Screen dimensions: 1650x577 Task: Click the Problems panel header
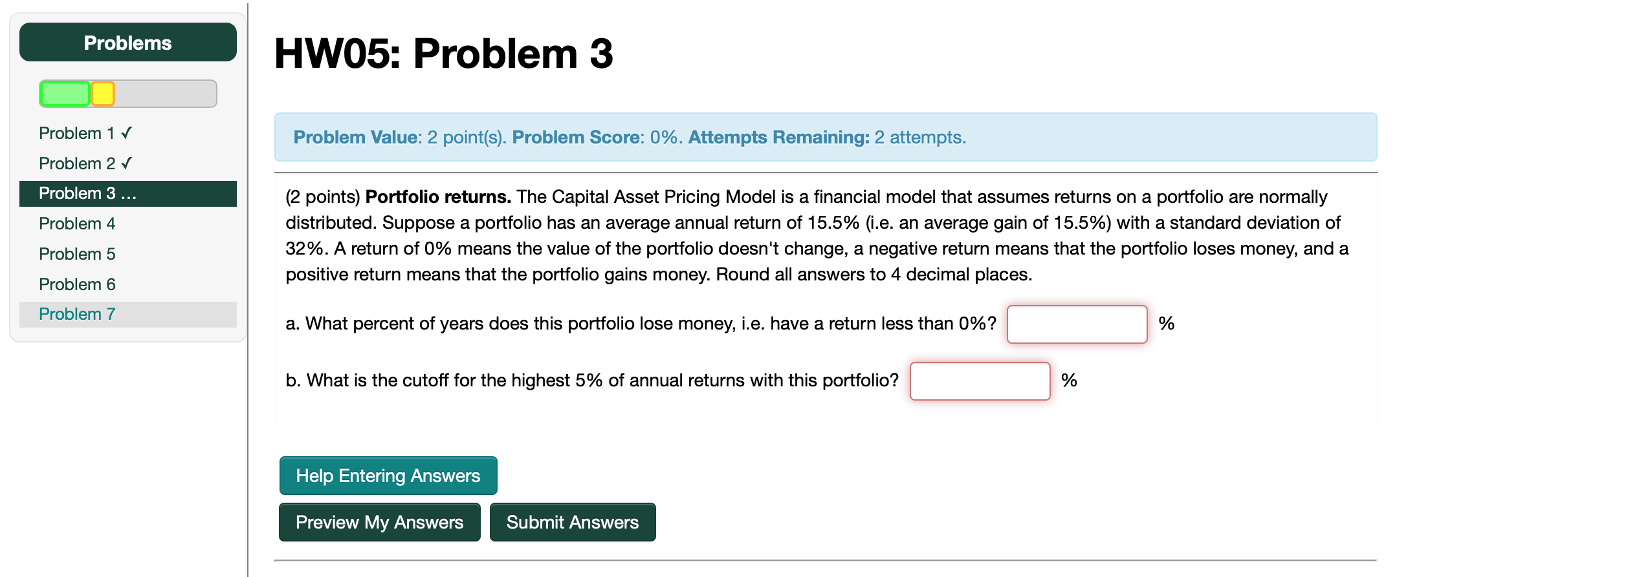click(x=127, y=41)
